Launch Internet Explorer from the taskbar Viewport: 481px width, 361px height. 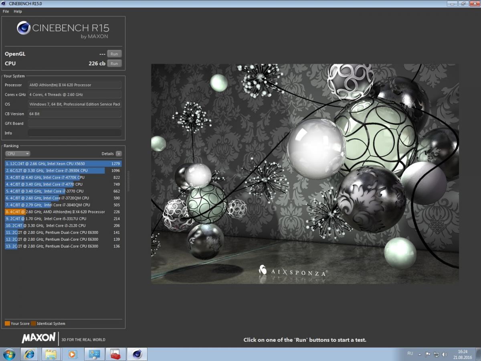[29, 354]
